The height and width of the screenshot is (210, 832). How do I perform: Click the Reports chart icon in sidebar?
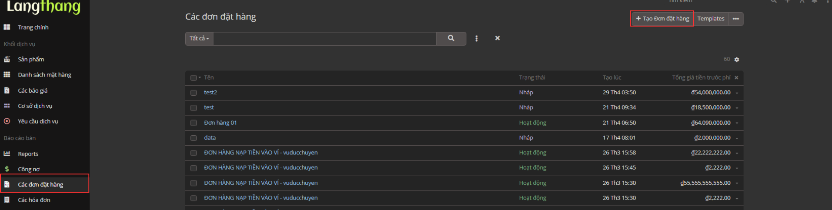coord(7,154)
